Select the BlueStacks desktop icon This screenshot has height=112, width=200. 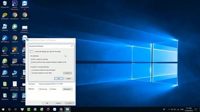[5, 16]
